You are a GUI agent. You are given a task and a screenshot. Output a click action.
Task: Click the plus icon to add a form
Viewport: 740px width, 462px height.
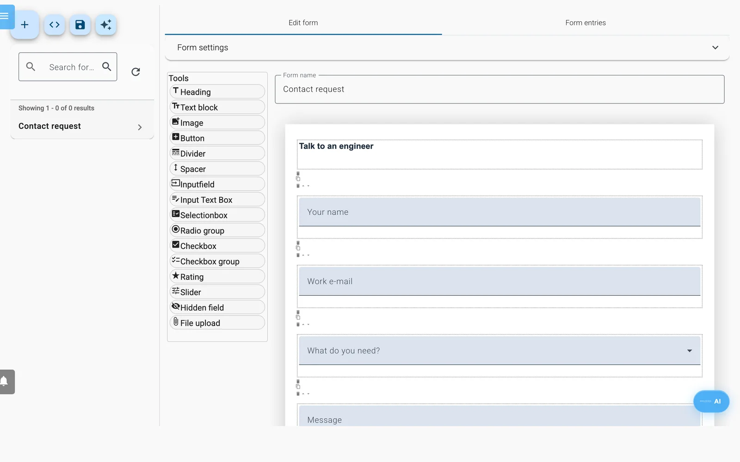pos(25,24)
